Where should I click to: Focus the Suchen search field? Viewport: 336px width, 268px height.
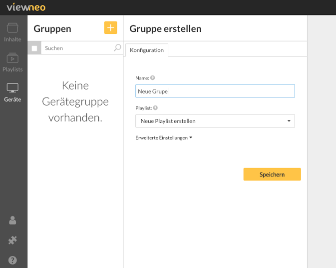(x=77, y=48)
